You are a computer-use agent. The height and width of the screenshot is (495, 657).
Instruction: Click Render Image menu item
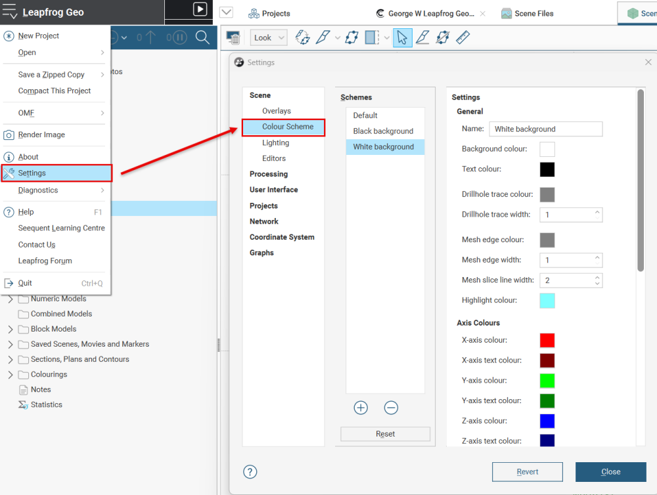coord(56,135)
